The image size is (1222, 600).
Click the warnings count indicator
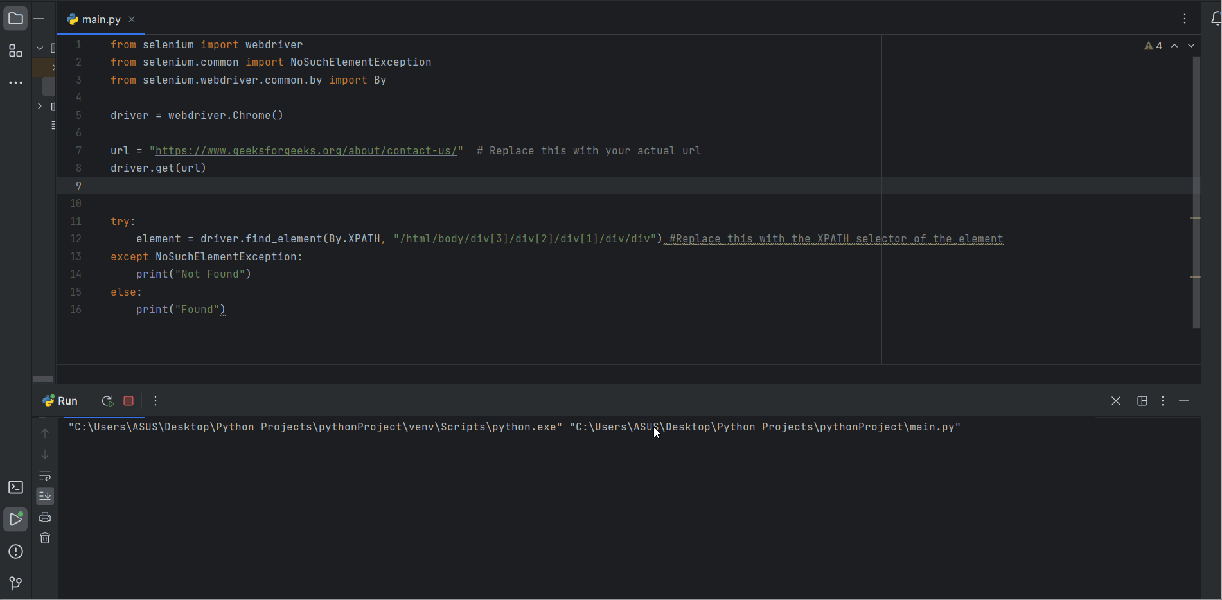click(x=1153, y=46)
